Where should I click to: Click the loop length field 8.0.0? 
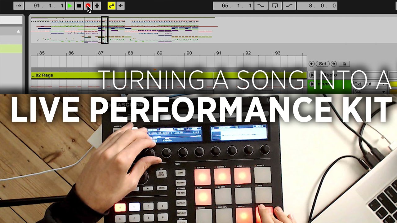[x=317, y=6]
